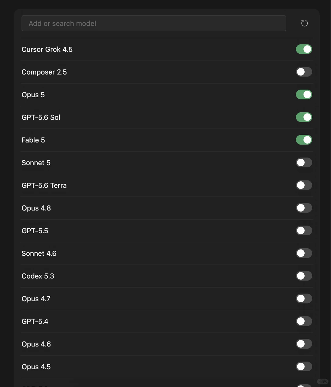Click the Codex 5.3 model name
331x387 pixels.
click(x=38, y=276)
